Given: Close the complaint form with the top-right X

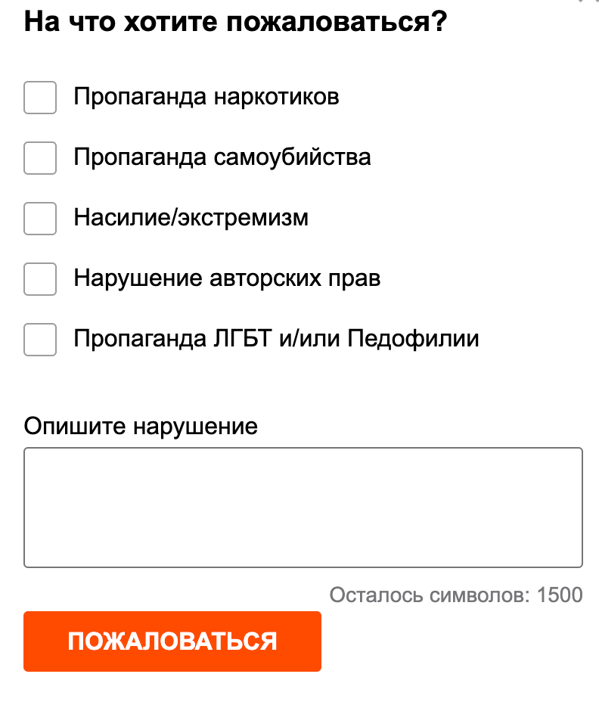Looking at the screenshot, I should point(591,2).
